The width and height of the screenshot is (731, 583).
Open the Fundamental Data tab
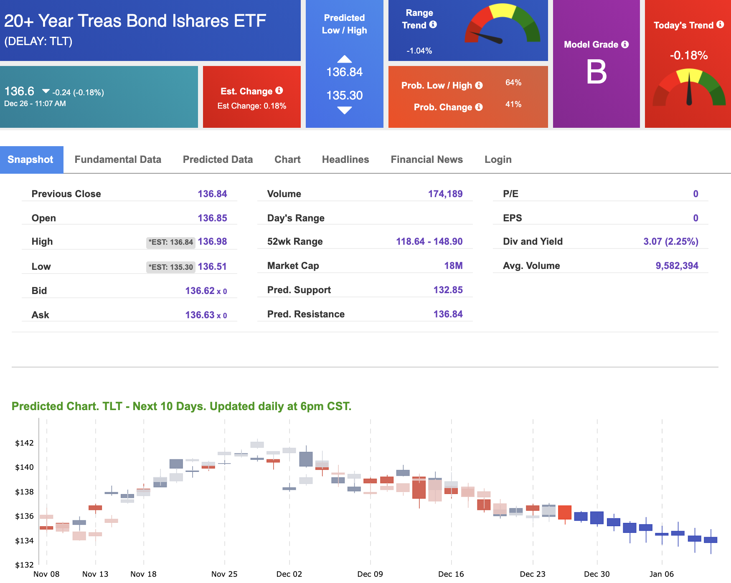click(118, 160)
